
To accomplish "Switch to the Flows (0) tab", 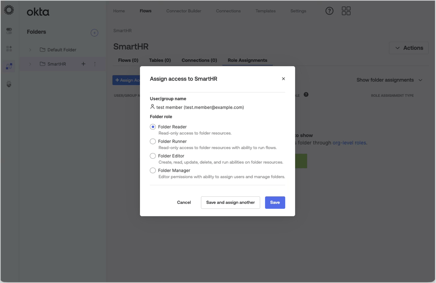I will point(128,60).
